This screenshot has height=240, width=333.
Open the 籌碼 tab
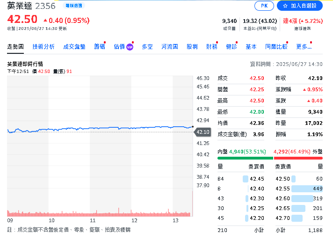click(100, 46)
